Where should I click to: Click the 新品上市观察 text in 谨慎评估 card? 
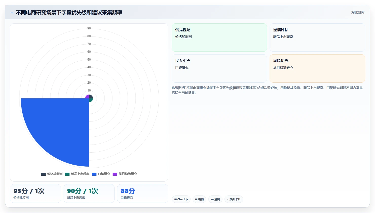click(283, 37)
